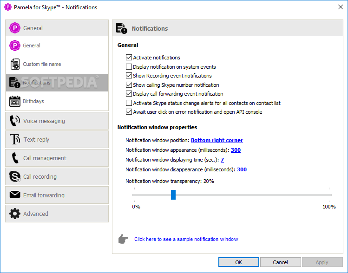Expand the Call management section
Screen dimensions: 348x273
57,158
